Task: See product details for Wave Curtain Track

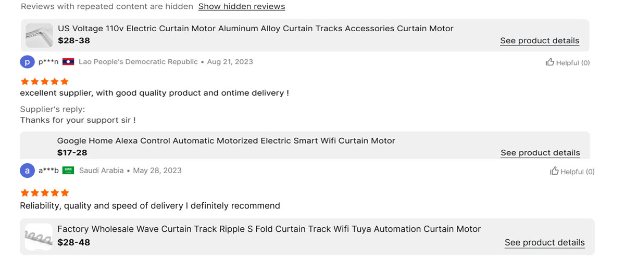Action: 545,243
